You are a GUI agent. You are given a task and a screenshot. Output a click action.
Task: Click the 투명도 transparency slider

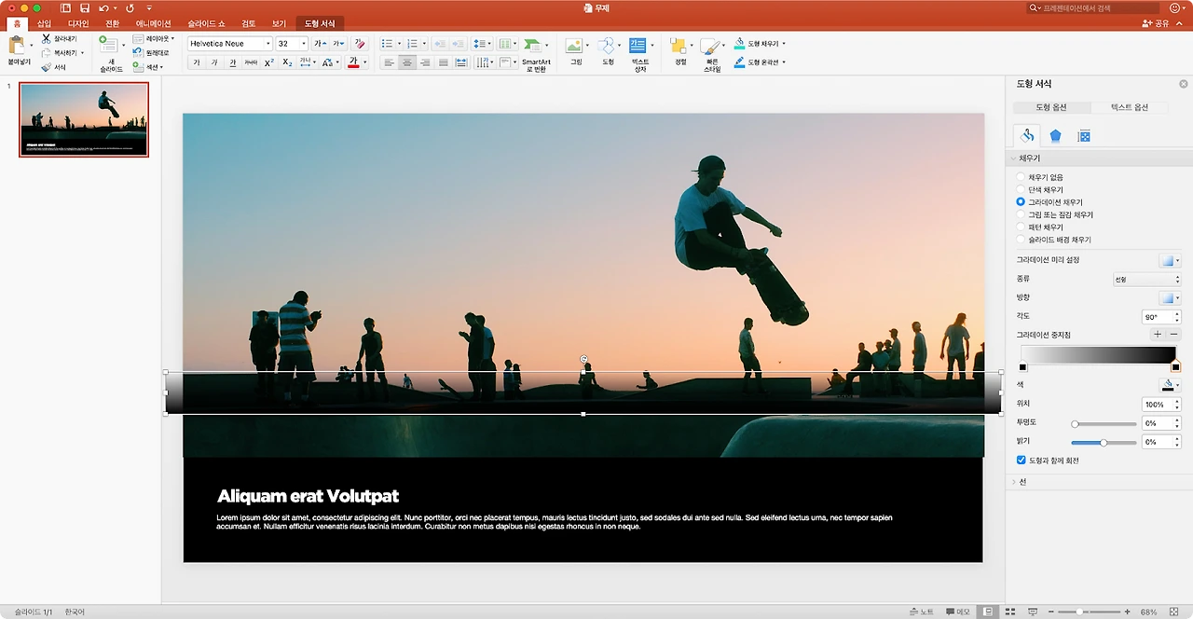[x=1103, y=423]
